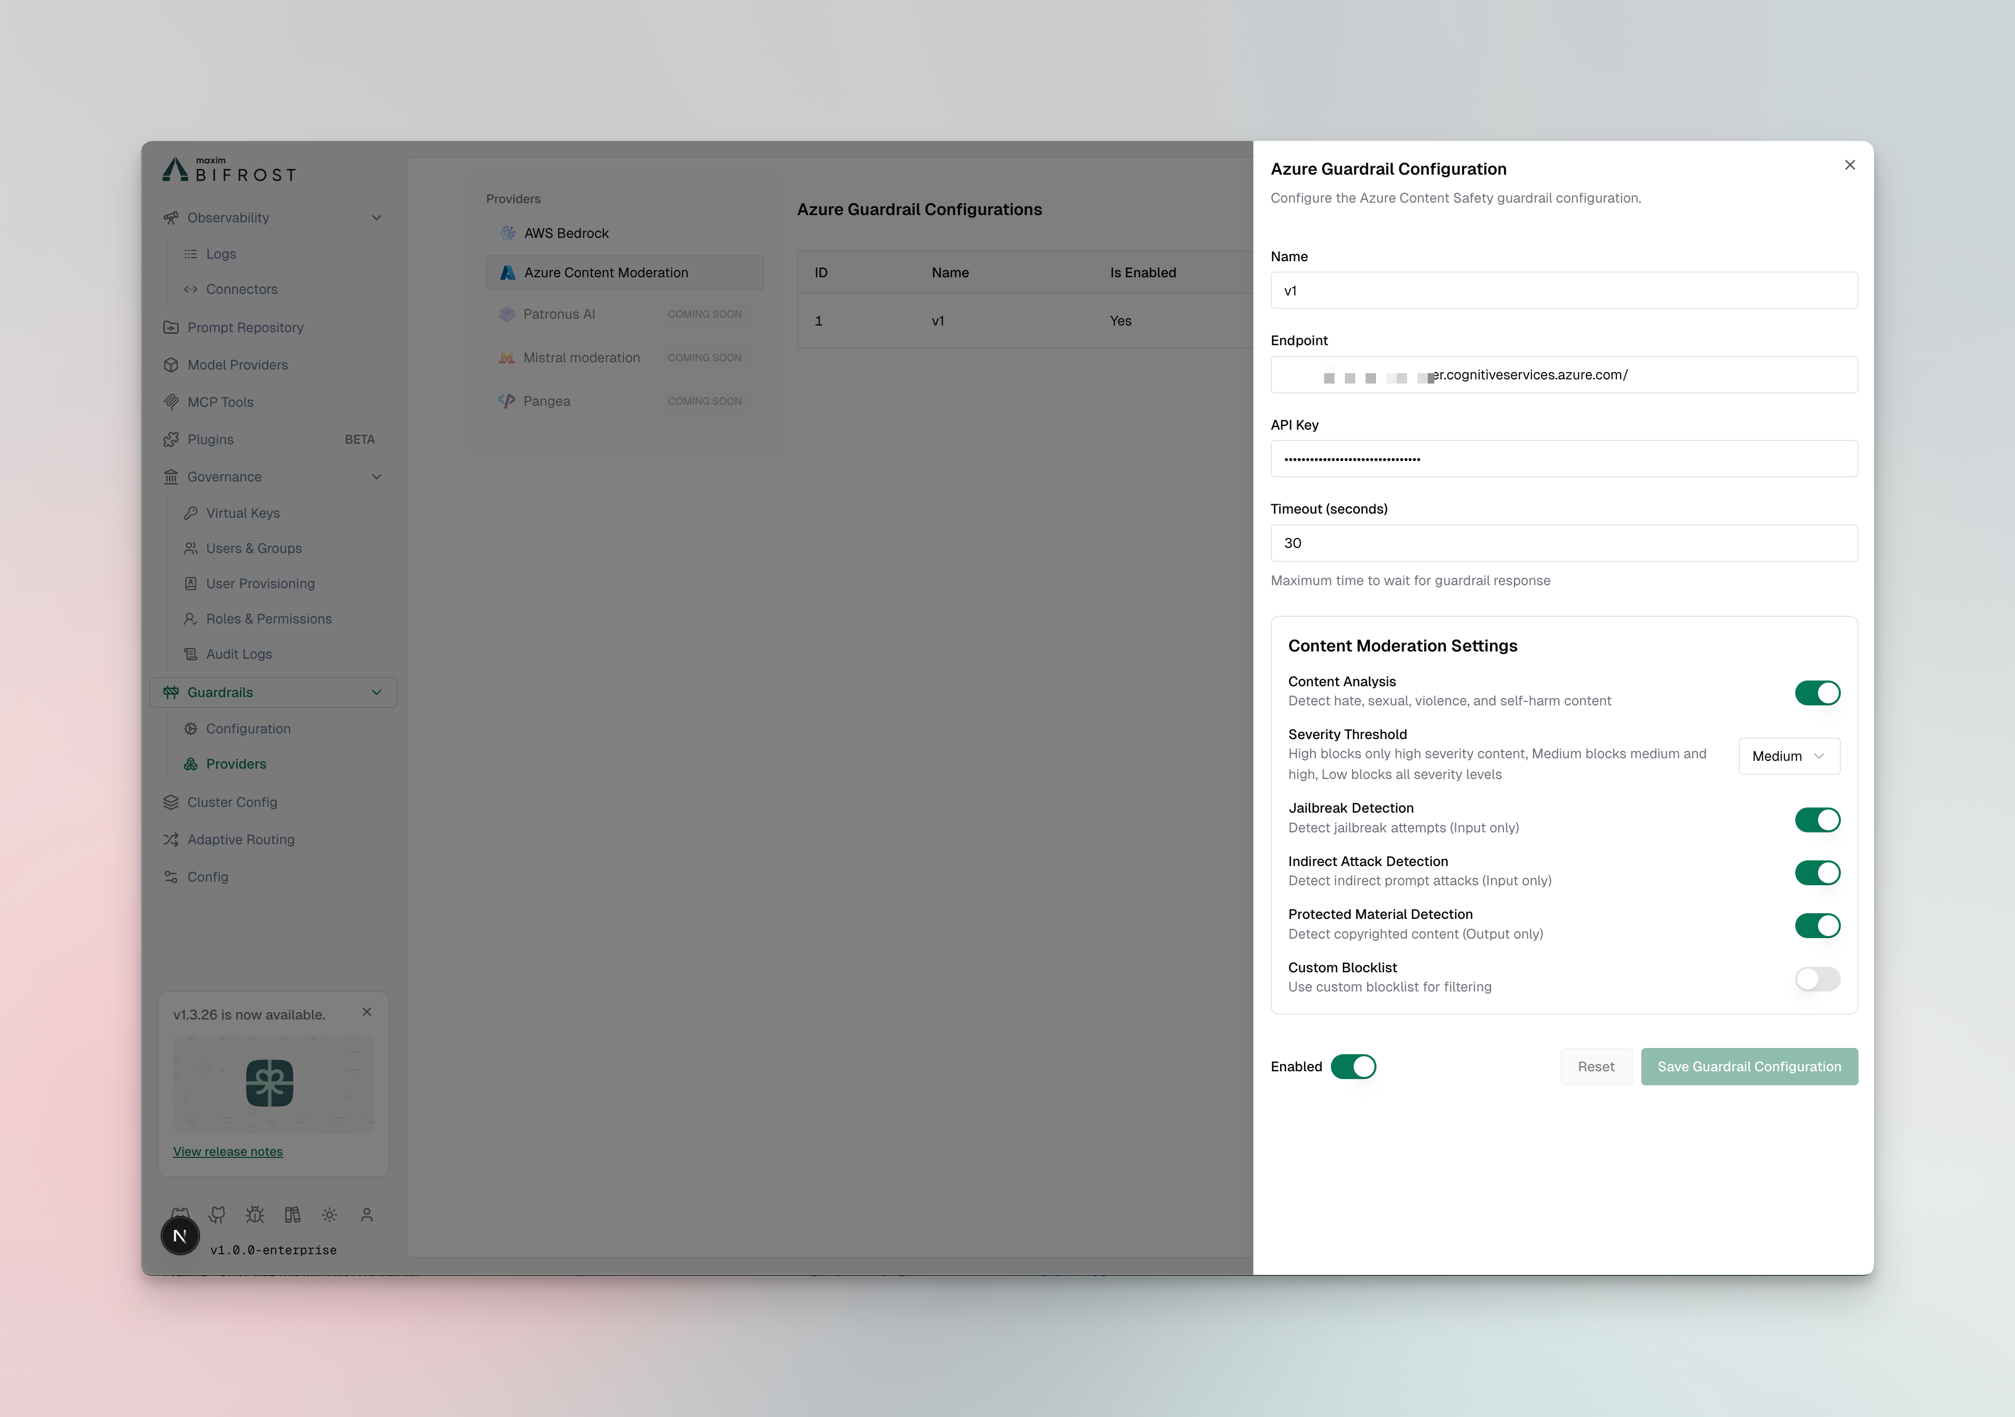Select the Patronus AI provider
This screenshot has height=1417, width=2015.
pyautogui.click(x=624, y=314)
